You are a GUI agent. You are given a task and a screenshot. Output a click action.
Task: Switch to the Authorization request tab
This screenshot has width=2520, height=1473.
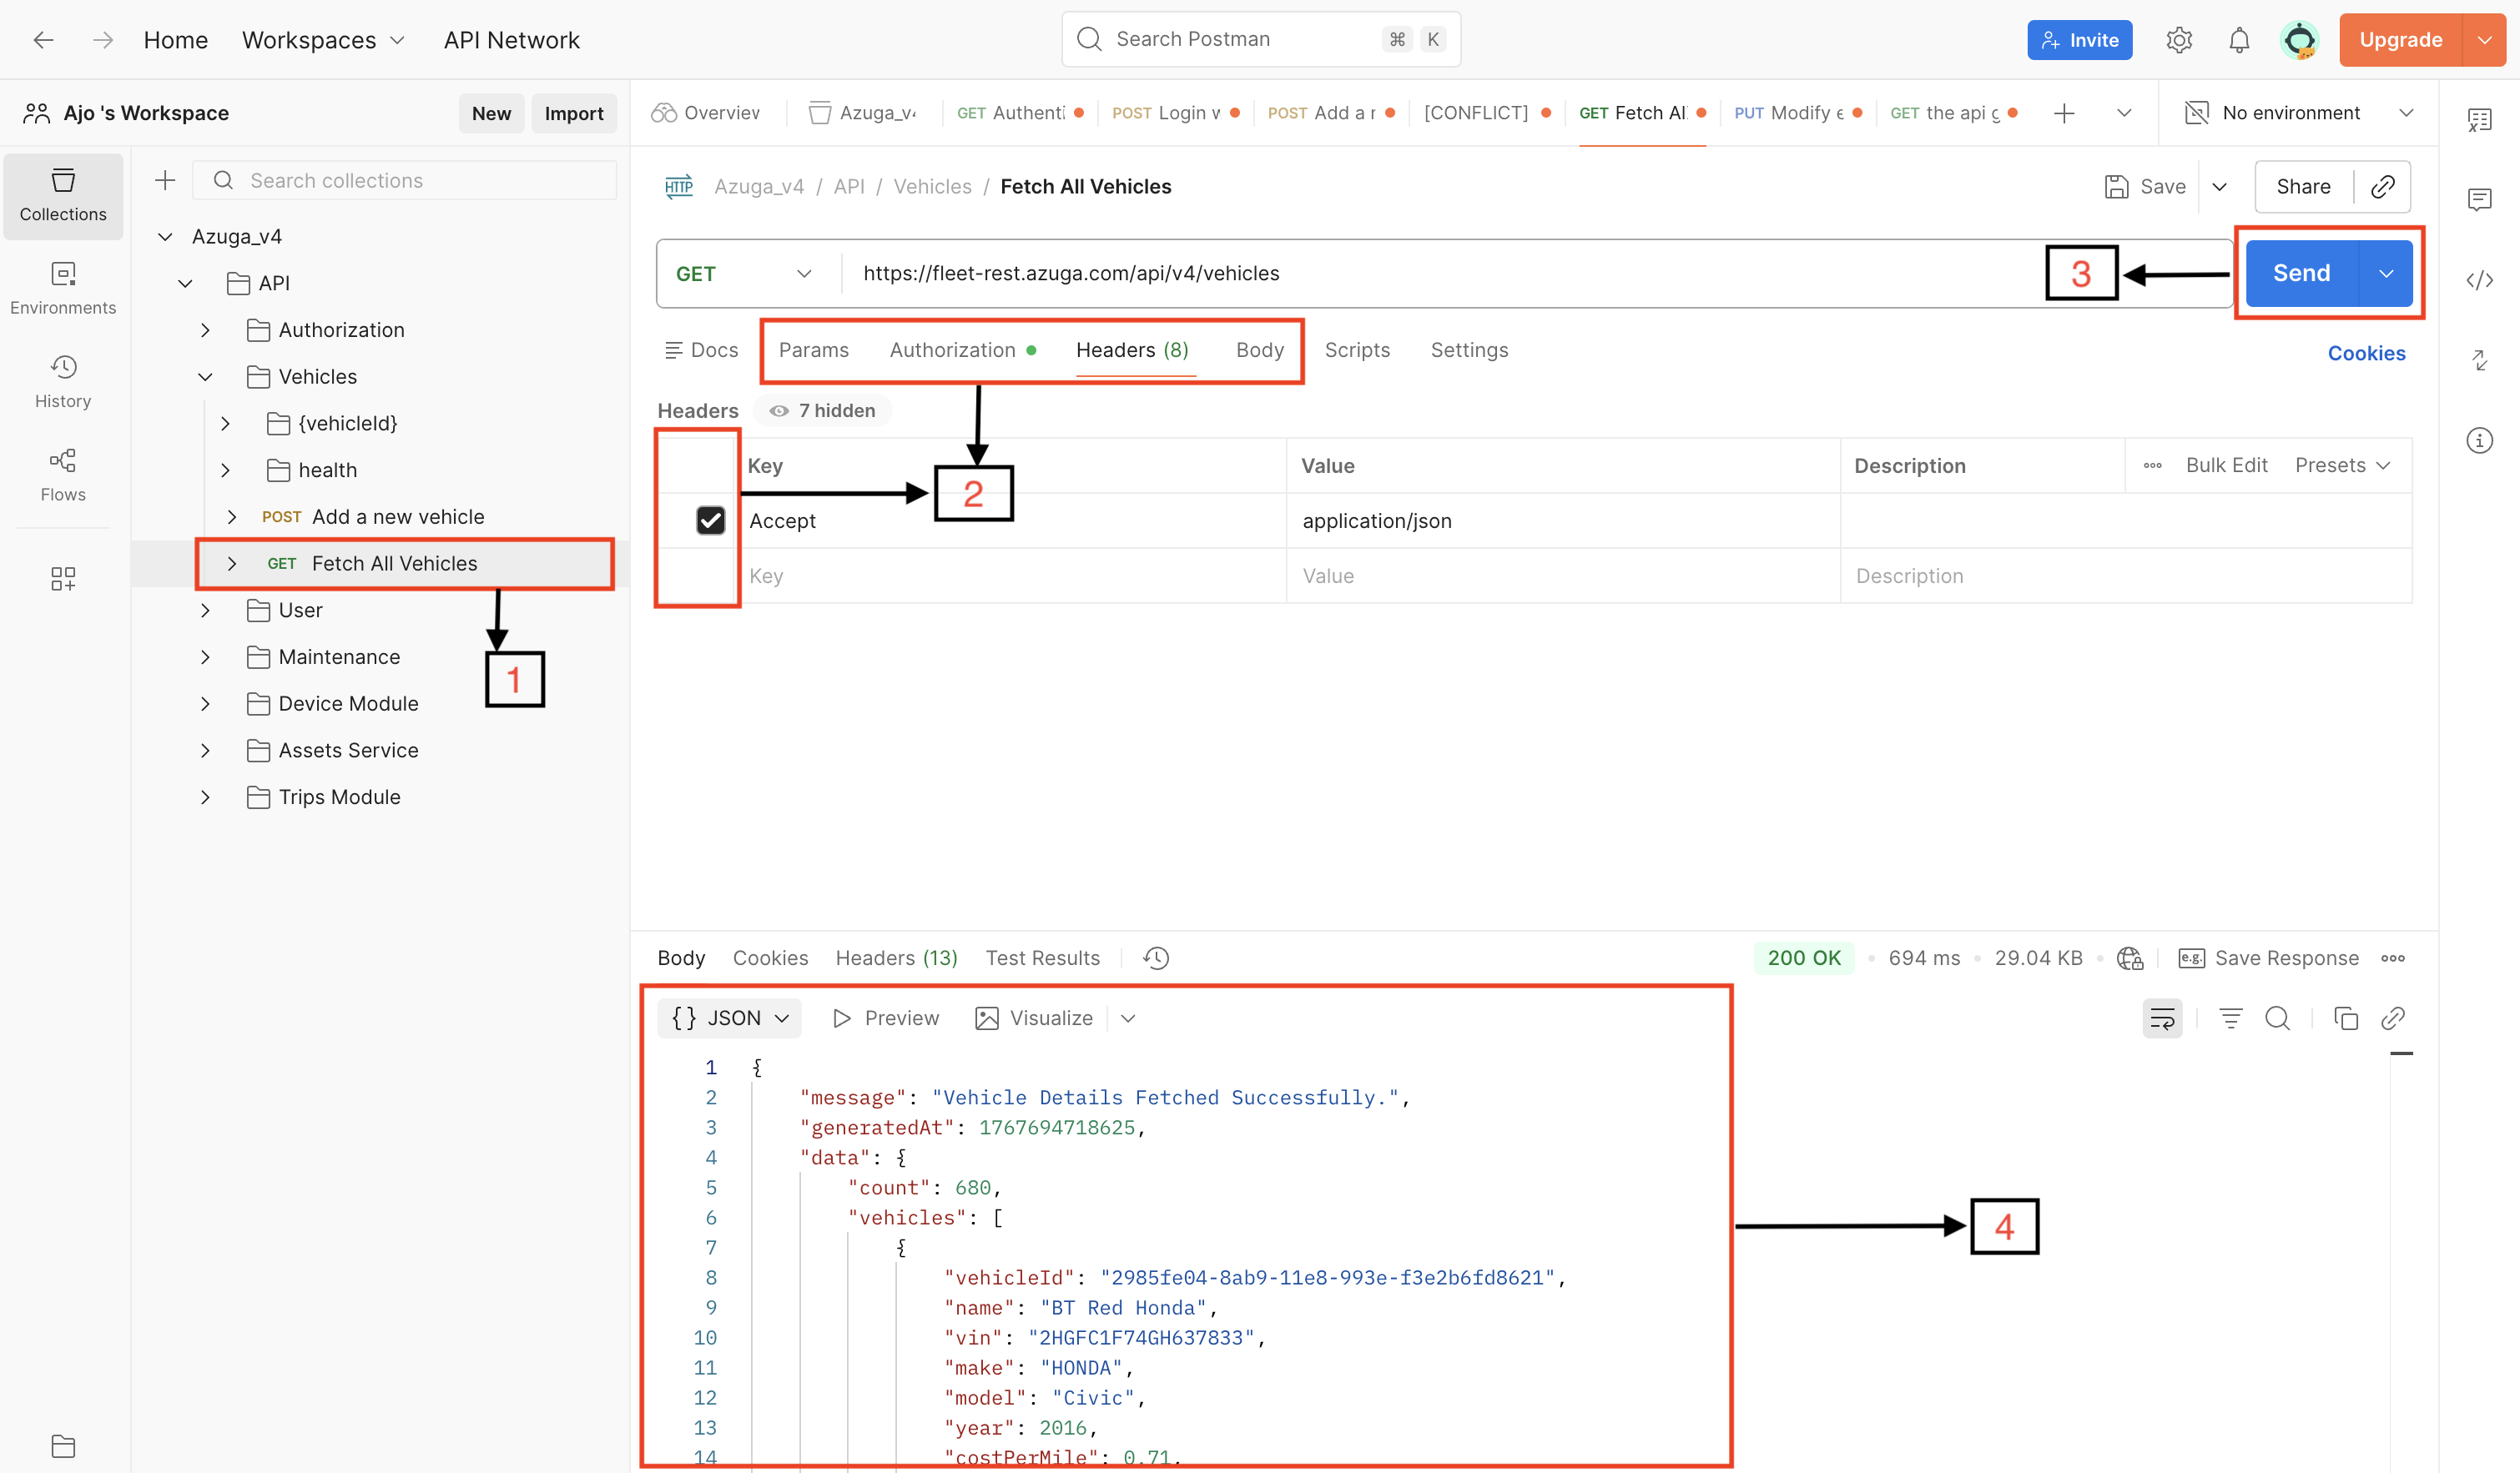point(952,349)
